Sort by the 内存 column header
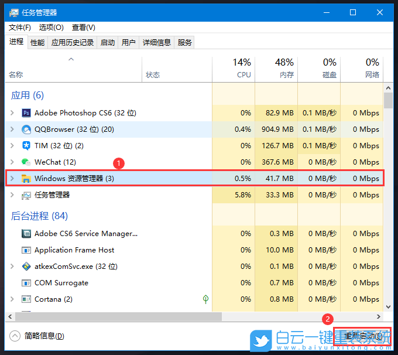This screenshot has height=355, width=398. click(x=276, y=69)
